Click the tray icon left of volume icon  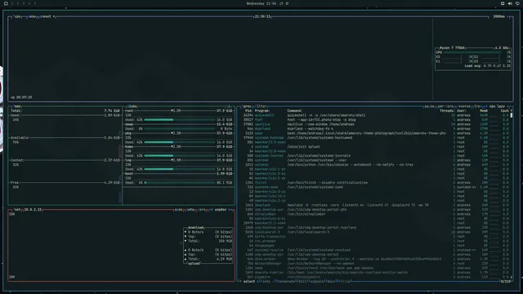[503, 3]
